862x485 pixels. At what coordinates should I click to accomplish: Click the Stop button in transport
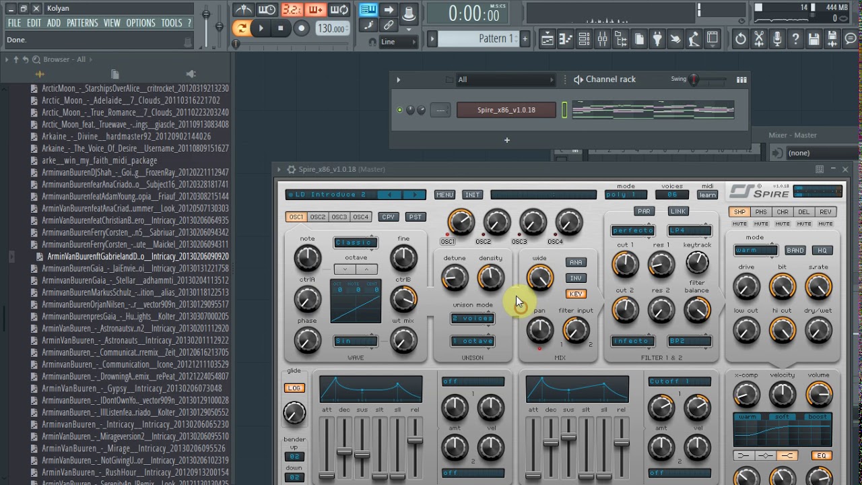[x=281, y=28]
